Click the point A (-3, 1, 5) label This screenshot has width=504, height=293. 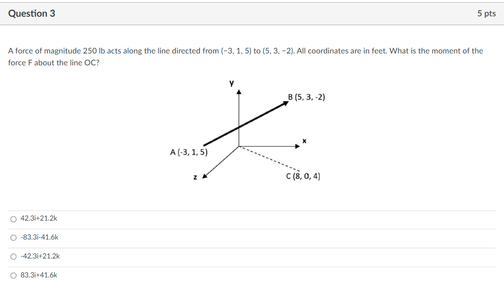coord(189,151)
